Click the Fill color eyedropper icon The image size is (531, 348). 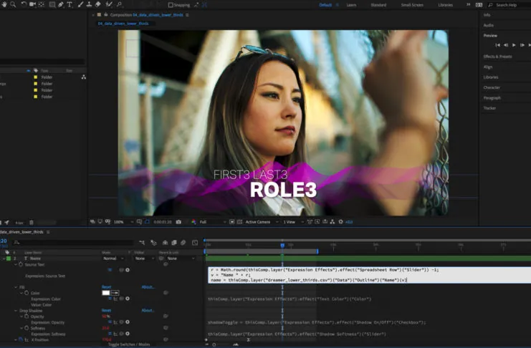coord(115,293)
